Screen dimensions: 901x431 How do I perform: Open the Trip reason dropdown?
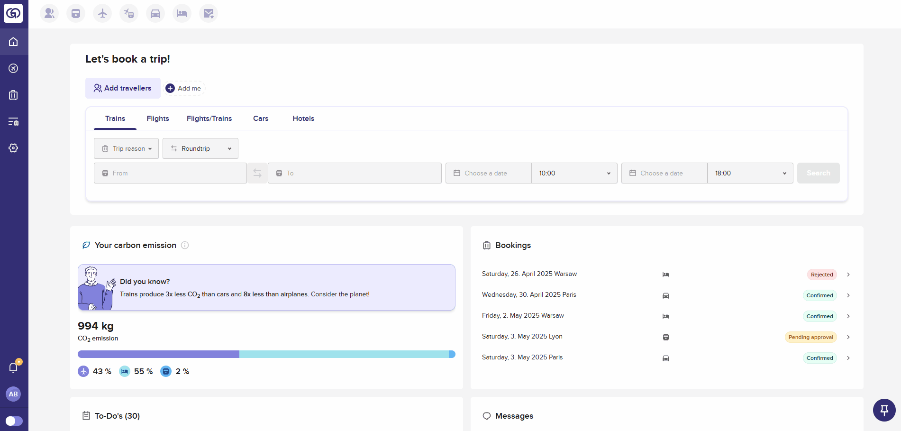[x=127, y=148]
